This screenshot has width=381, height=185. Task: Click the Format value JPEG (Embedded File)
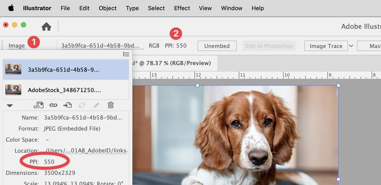click(x=72, y=129)
